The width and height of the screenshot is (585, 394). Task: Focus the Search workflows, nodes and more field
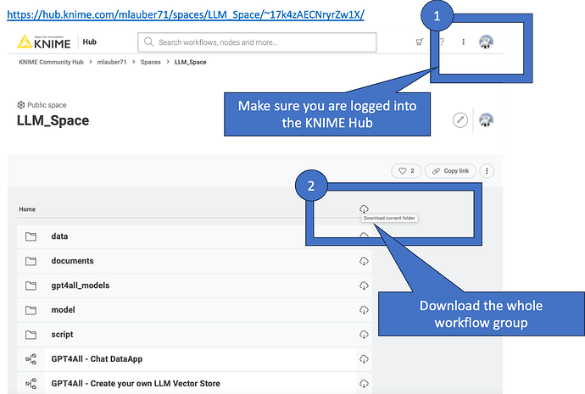[257, 42]
